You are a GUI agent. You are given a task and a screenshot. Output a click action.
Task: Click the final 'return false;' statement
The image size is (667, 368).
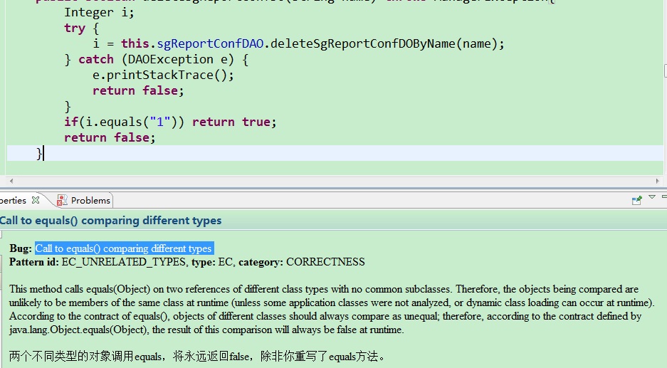110,138
